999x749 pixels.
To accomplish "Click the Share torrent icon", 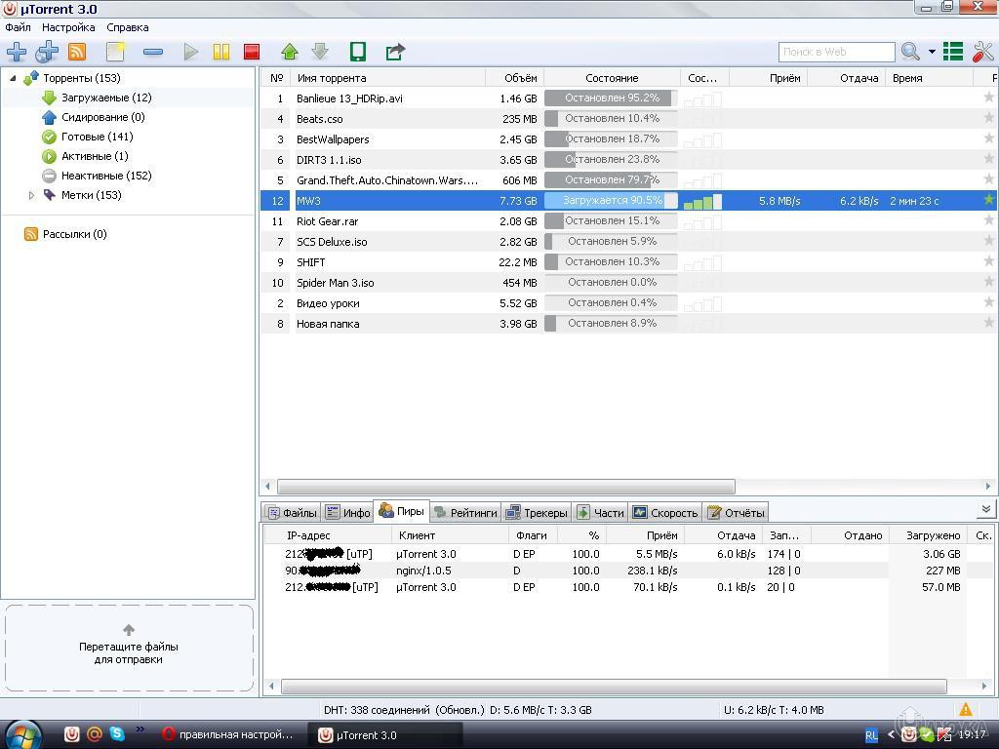I will point(395,52).
